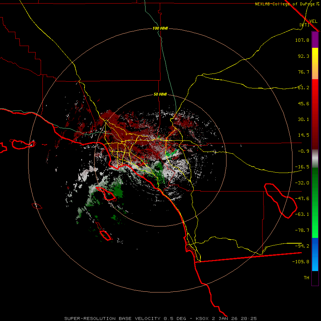Click the 20:25 timestamp in caption
Image resolution: width=321 pixels, height=321 pixels.
(x=249, y=319)
